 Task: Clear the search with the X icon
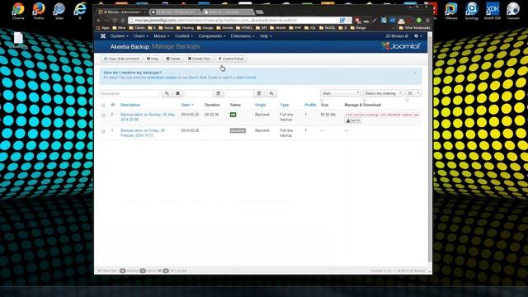[x=178, y=93]
